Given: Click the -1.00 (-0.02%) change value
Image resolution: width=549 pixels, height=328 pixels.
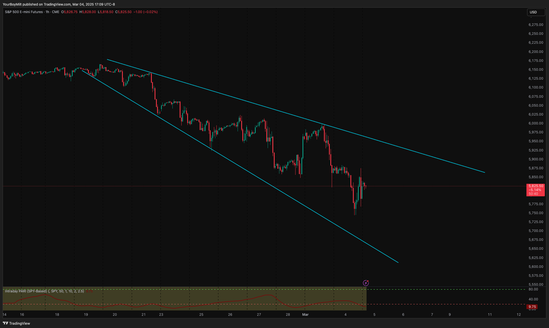Looking at the screenshot, I should pyautogui.click(x=145, y=12).
